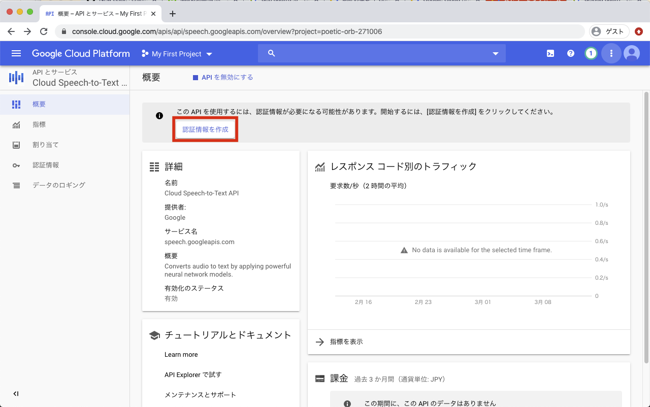Click the account avatar icon

point(631,53)
